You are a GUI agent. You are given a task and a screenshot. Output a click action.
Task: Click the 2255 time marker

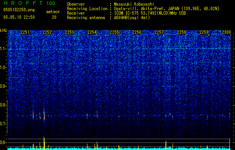point(114,32)
